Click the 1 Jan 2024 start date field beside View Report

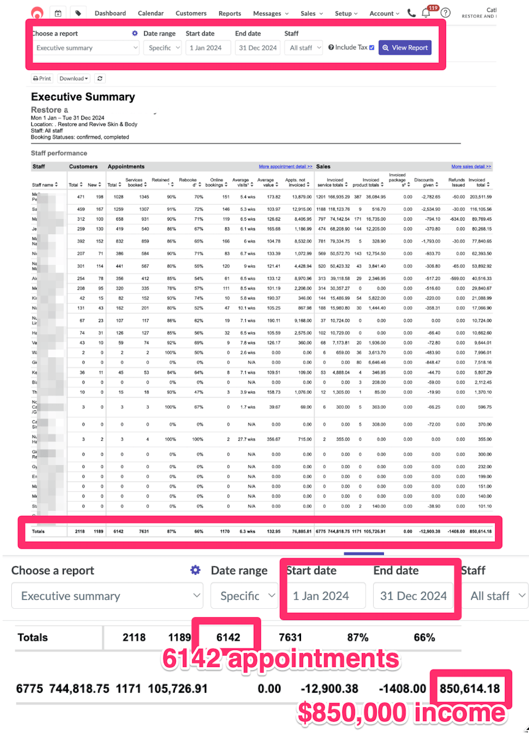click(208, 48)
